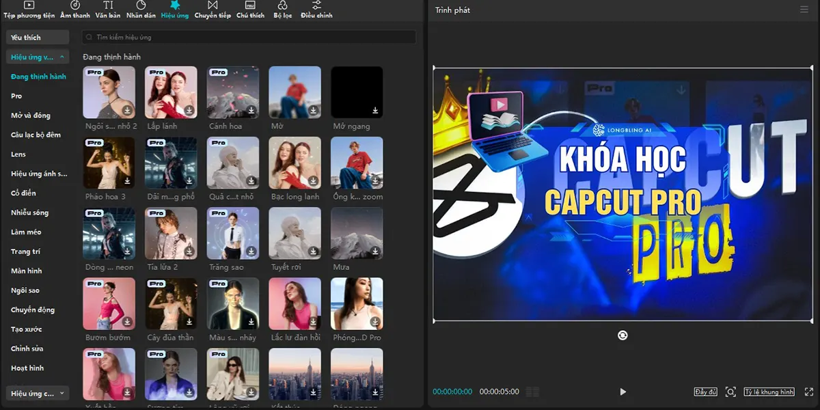Open the Tệp phương tiện media tab
The image size is (820, 410).
(29, 10)
